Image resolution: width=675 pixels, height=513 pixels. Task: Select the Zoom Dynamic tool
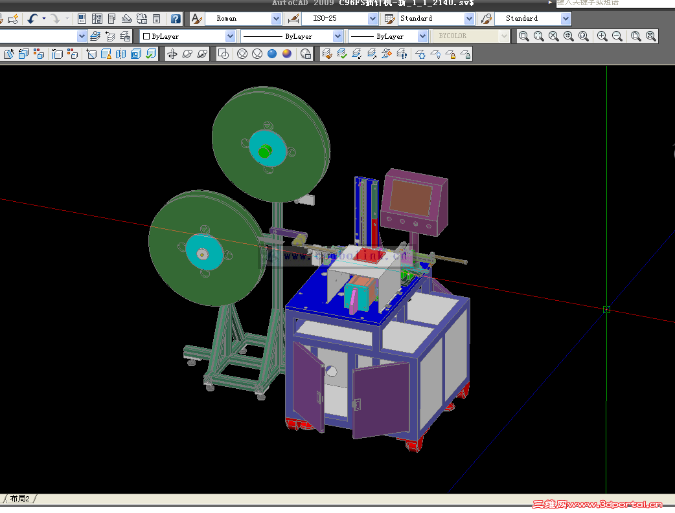(538, 36)
